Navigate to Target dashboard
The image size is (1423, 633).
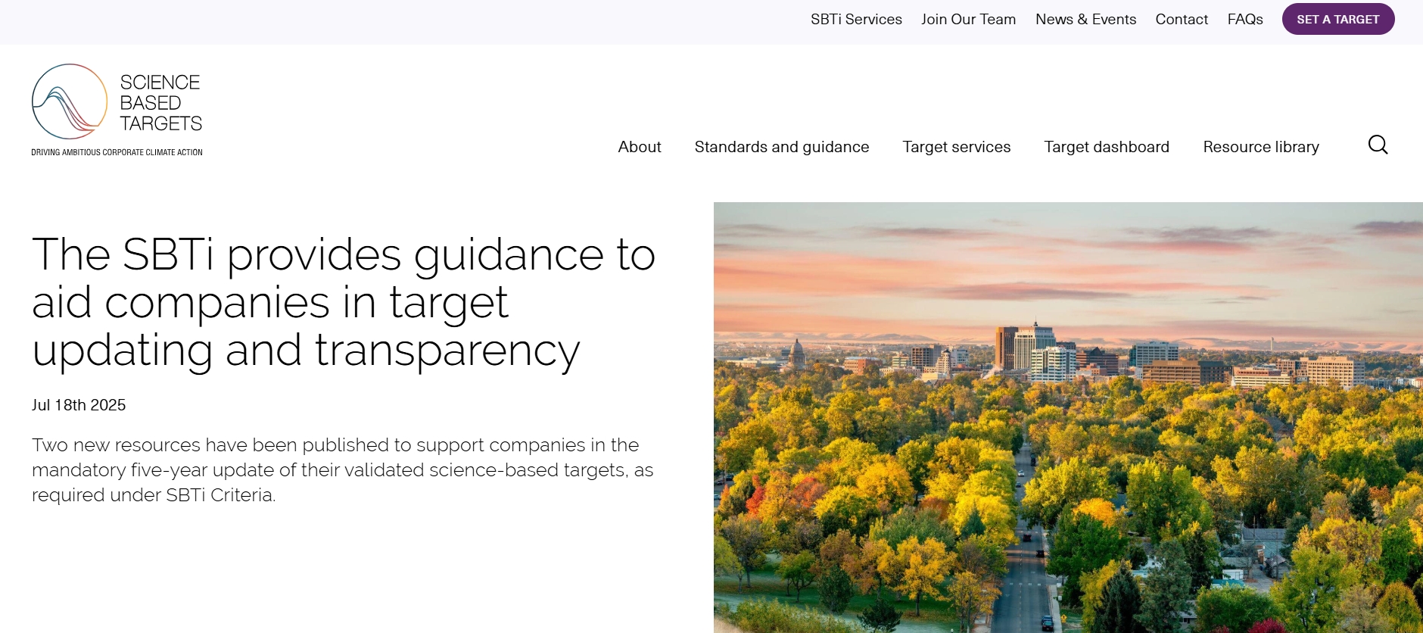tap(1106, 147)
